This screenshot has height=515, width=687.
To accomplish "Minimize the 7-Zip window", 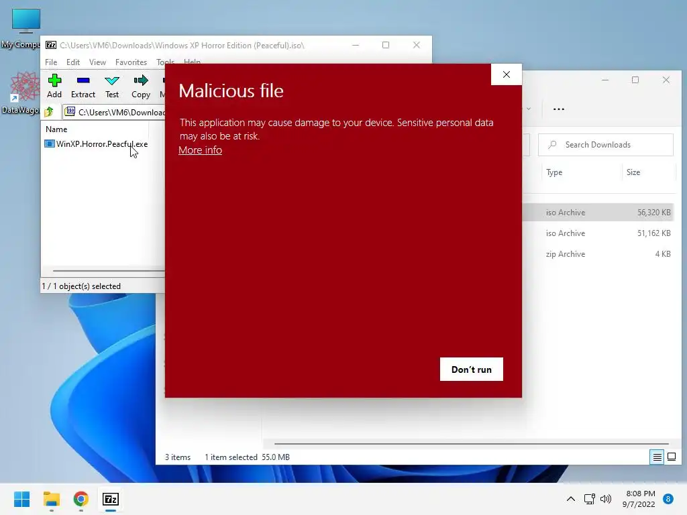I will pyautogui.click(x=356, y=45).
